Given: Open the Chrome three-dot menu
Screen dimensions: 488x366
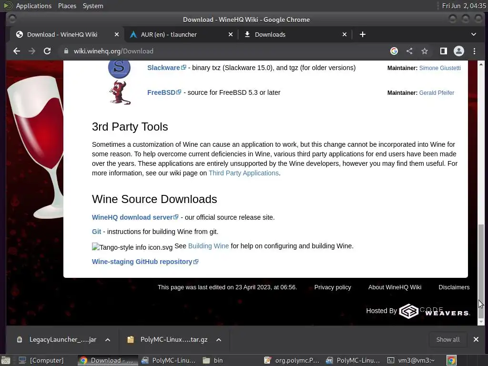Looking at the screenshot, I should coord(474,51).
